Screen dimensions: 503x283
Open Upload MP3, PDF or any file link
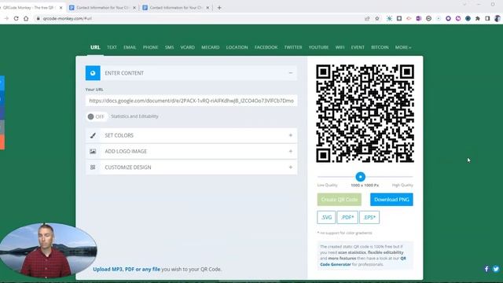tap(127, 269)
